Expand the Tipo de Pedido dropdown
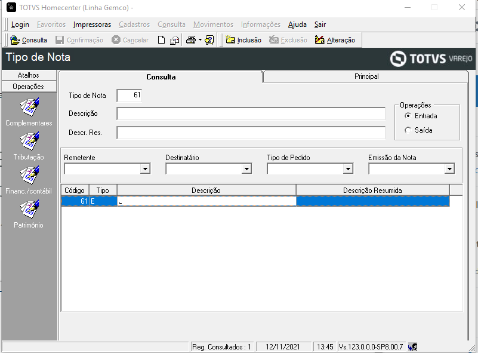 tap(348, 168)
